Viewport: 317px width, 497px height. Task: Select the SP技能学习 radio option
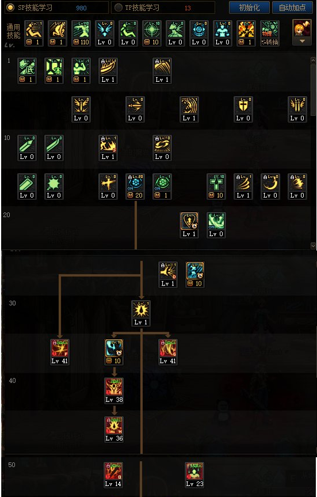click(10, 7)
